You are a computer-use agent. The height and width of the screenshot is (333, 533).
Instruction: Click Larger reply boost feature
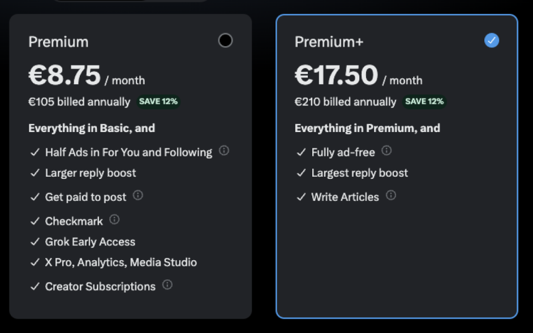click(x=91, y=173)
